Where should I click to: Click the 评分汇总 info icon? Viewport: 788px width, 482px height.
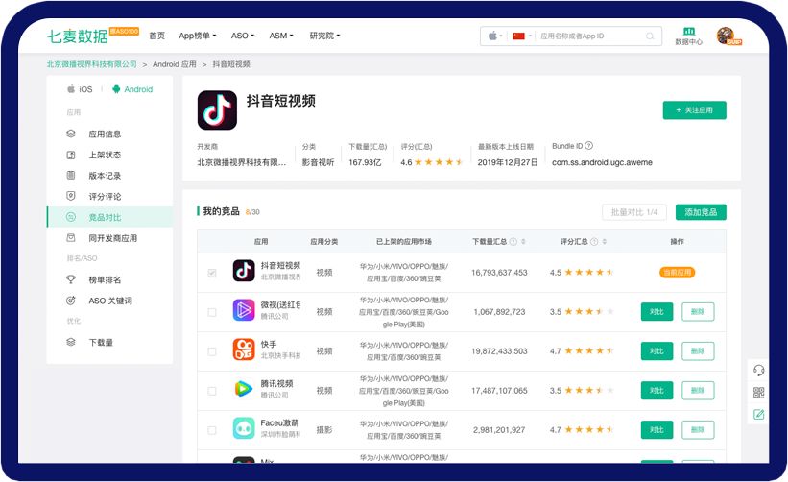[594, 242]
